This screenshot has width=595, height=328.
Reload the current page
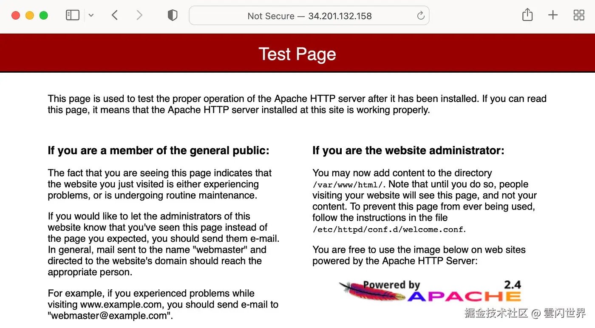(421, 16)
